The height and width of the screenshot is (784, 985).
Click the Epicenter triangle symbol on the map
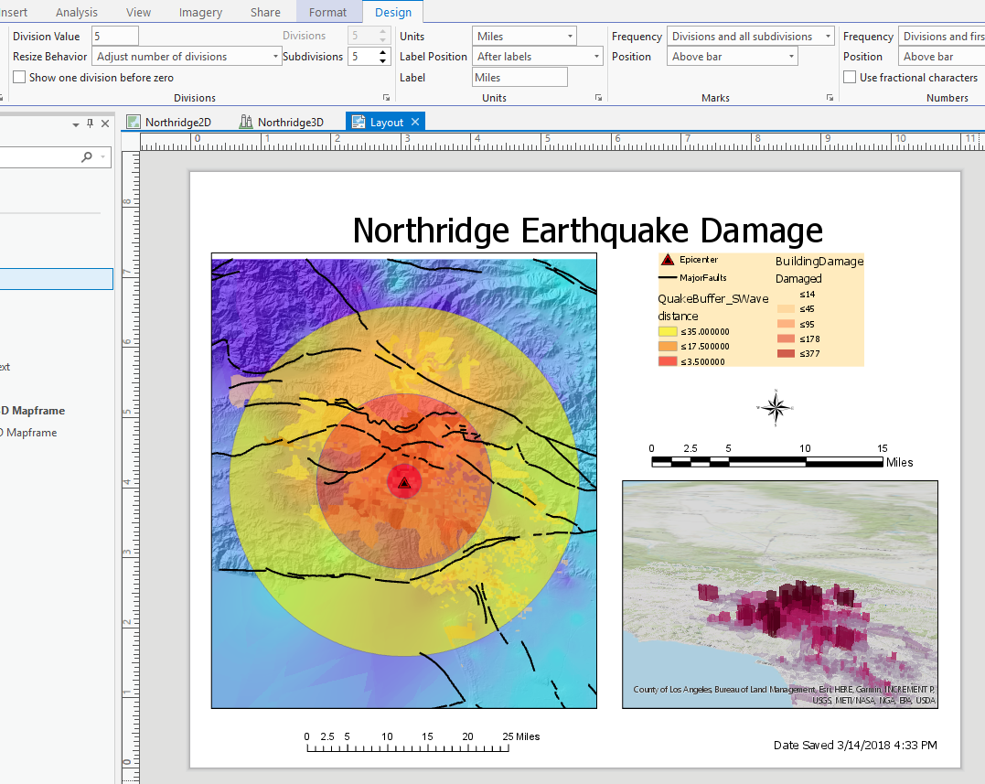click(x=403, y=482)
